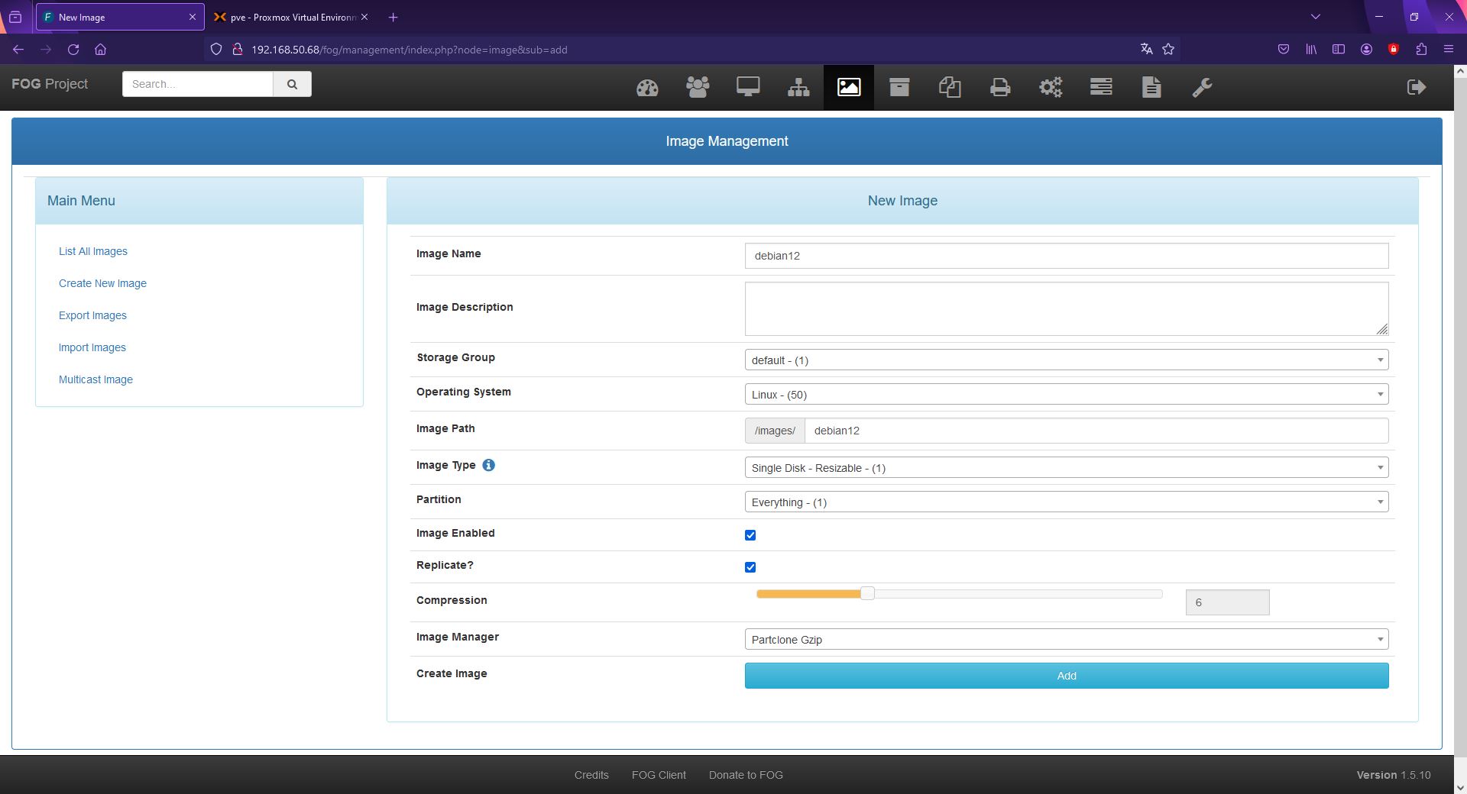Uncheck the Image Enabled checkbox
Image resolution: width=1467 pixels, height=794 pixels.
pos(750,535)
